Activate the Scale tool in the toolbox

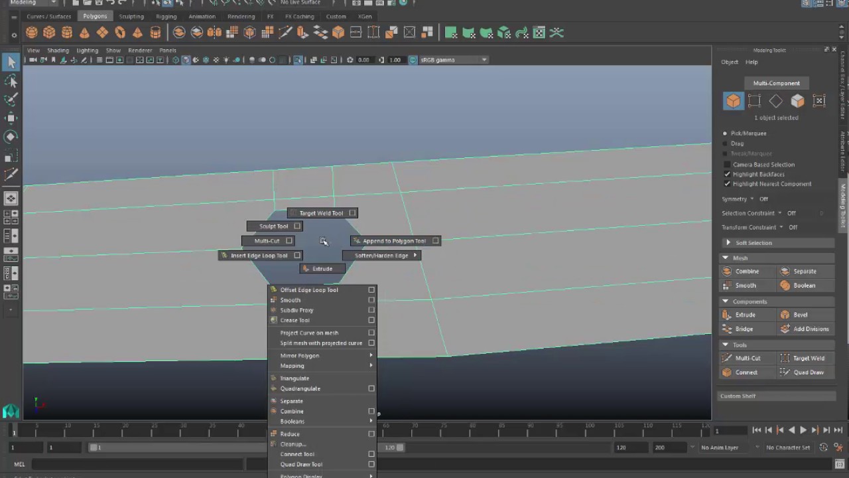tap(11, 155)
